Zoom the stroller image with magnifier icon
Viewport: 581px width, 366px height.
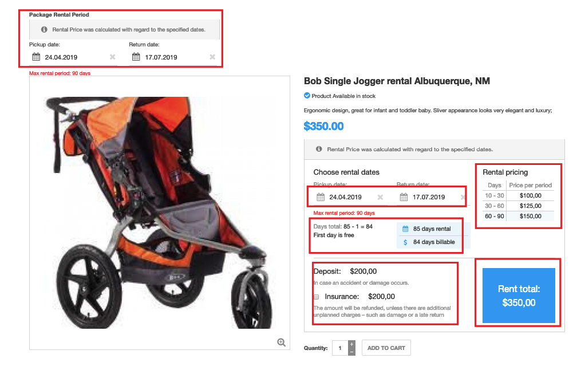[281, 342]
